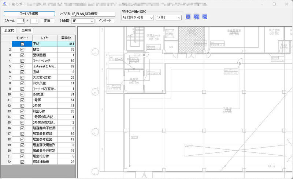Screen dimensions: 293x179
Task: Toggle checkbox for 居室按分線 layer
Action: pyautogui.click(x=22, y=156)
